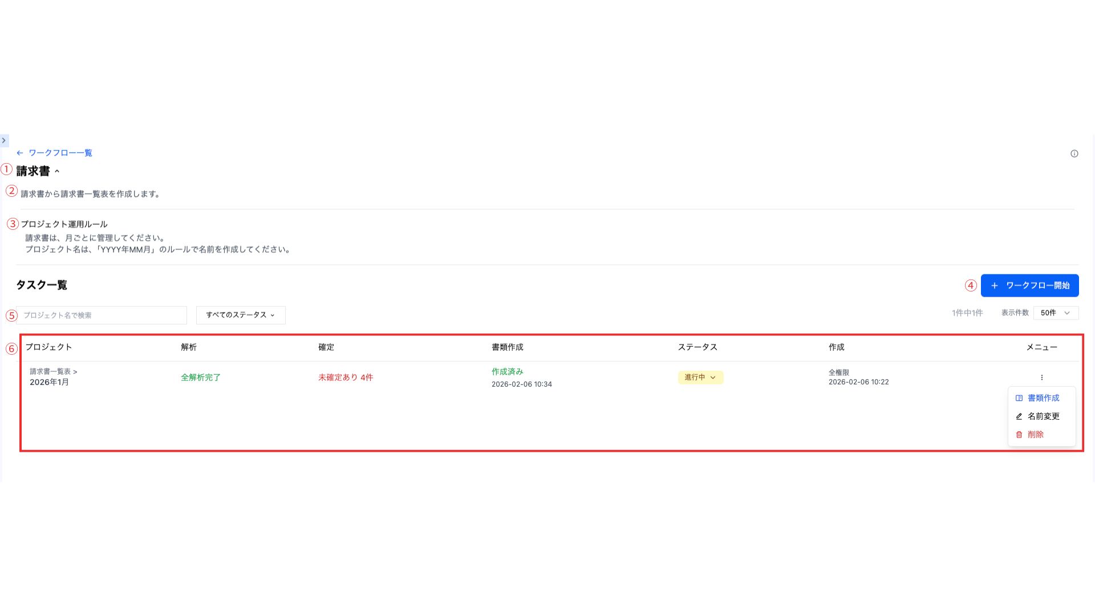Expand the collapsed sidebar with the chevron
Screen dimensions: 1095x616
click(4, 140)
